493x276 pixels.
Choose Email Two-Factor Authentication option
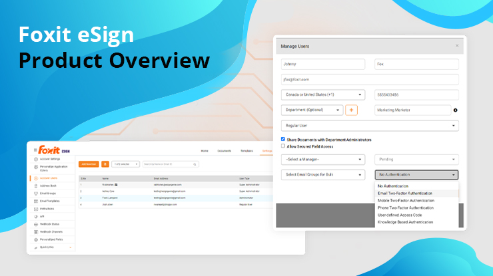[405, 194]
